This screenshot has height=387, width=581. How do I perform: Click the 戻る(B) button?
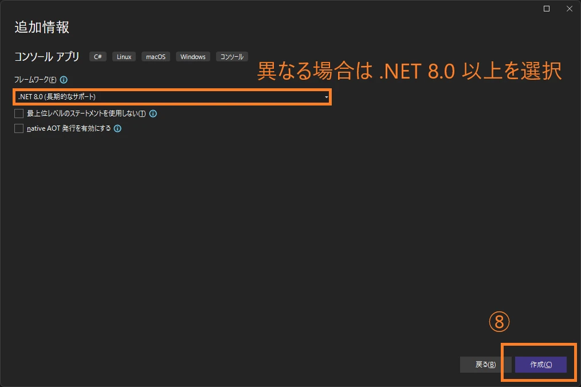tap(485, 365)
